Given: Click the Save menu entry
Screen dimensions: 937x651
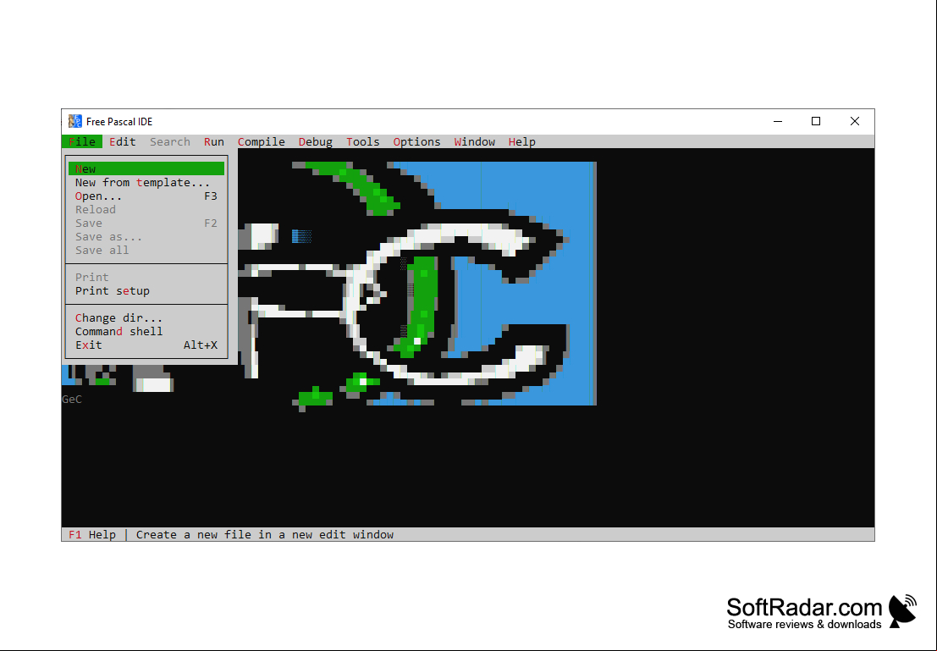Looking at the screenshot, I should (146, 223).
